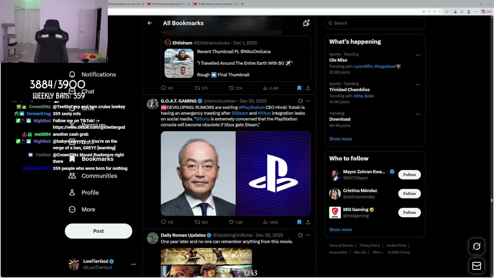The image size is (494, 278).
Task: Open more options for Ole Miss trend
Action: point(418,55)
